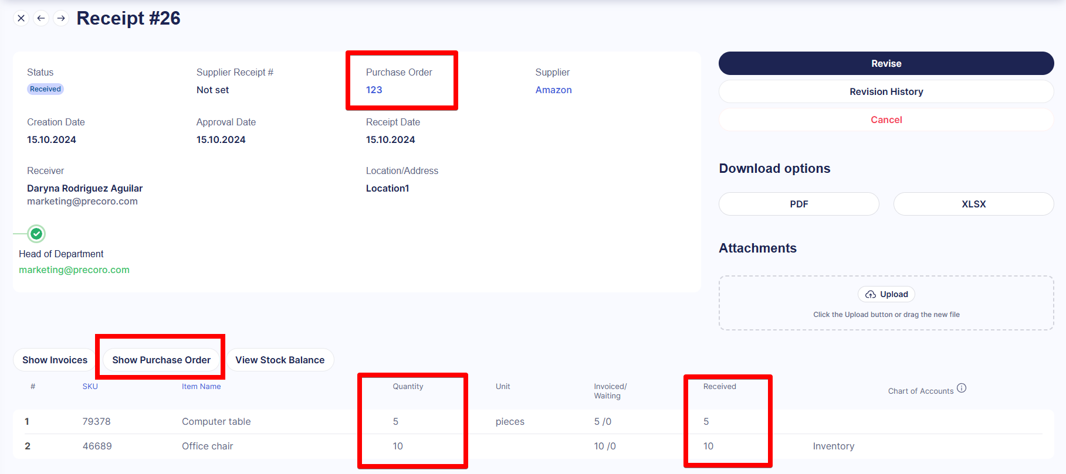Image resolution: width=1066 pixels, height=474 pixels.
Task: Go to next receipt with right arrow
Action: click(x=61, y=18)
